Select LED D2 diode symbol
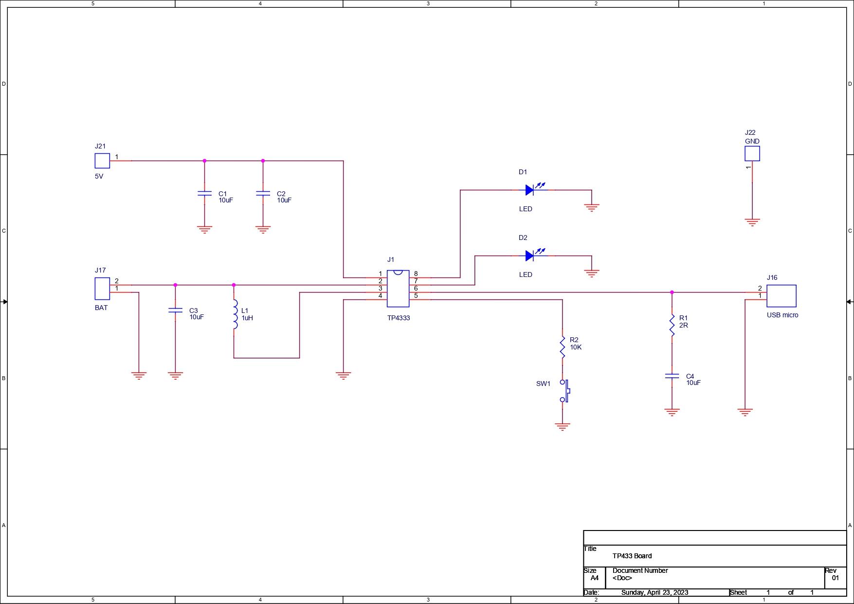854x604 pixels. tap(535, 255)
